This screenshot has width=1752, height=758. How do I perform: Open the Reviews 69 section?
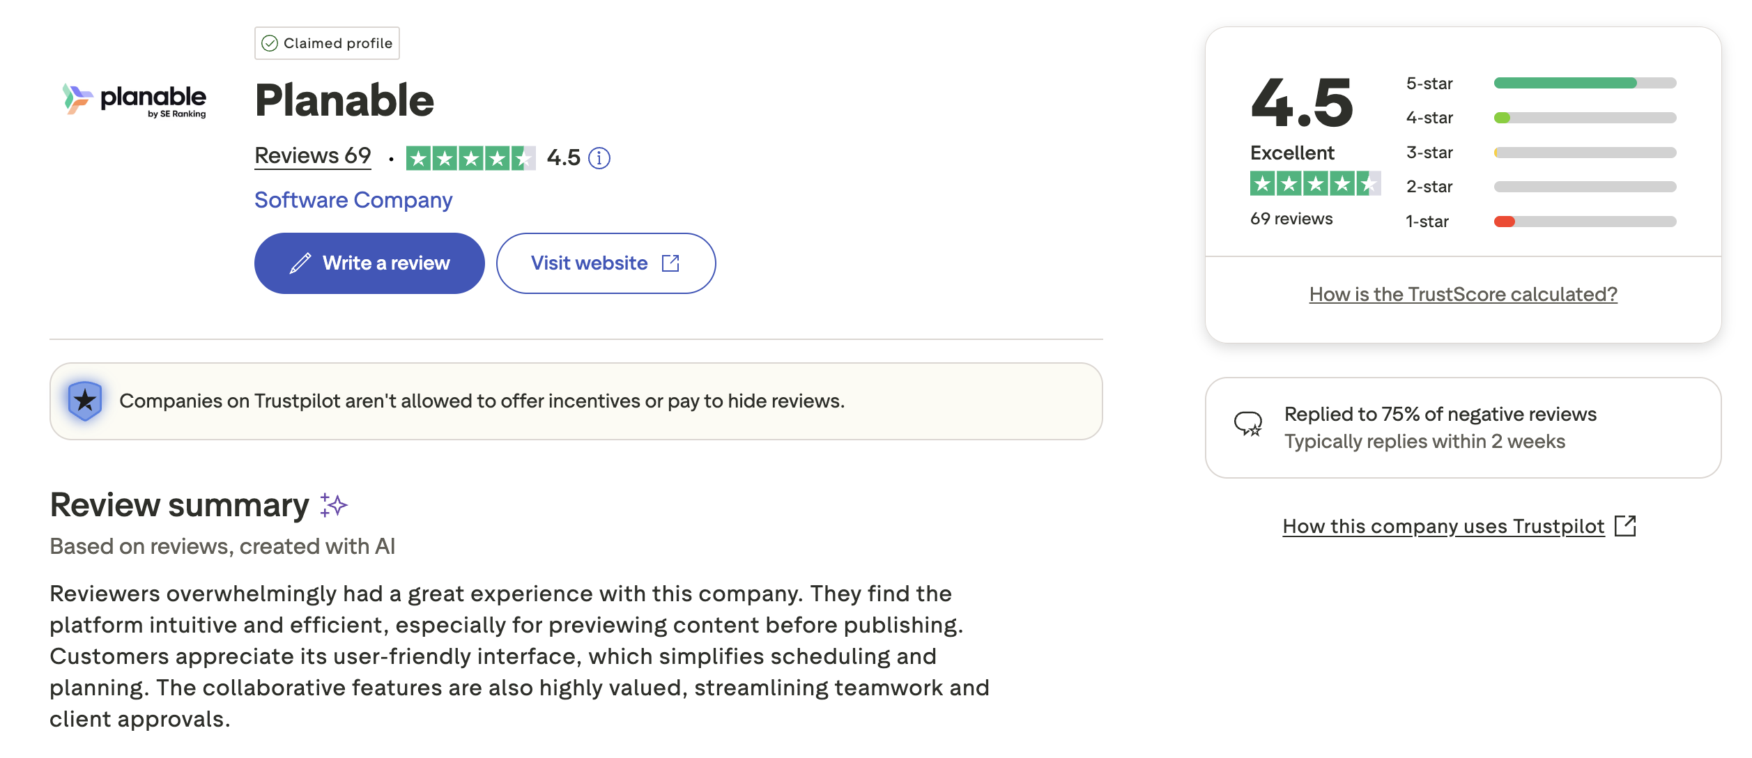[x=312, y=156]
